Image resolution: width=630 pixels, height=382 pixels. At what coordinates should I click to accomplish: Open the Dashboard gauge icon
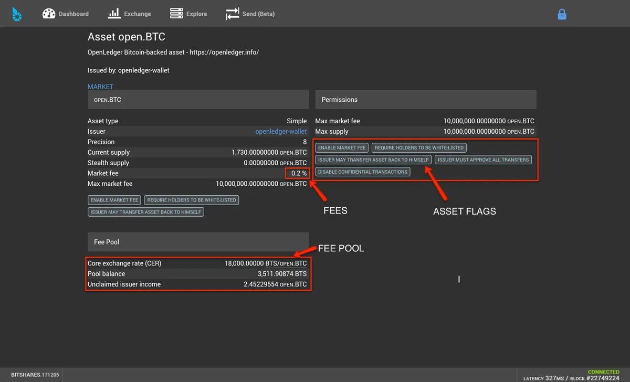(x=49, y=14)
